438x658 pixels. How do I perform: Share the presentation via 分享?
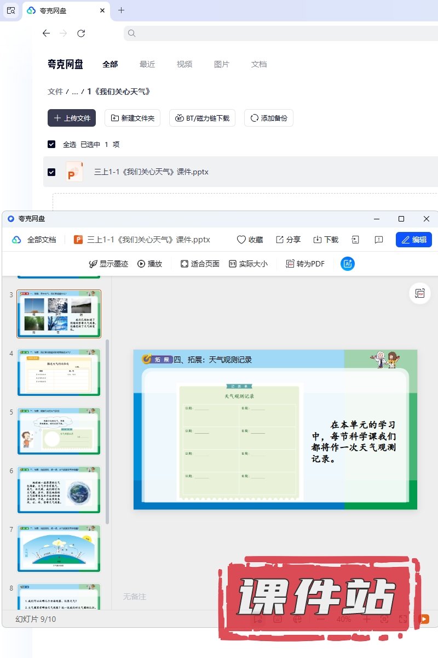click(288, 240)
